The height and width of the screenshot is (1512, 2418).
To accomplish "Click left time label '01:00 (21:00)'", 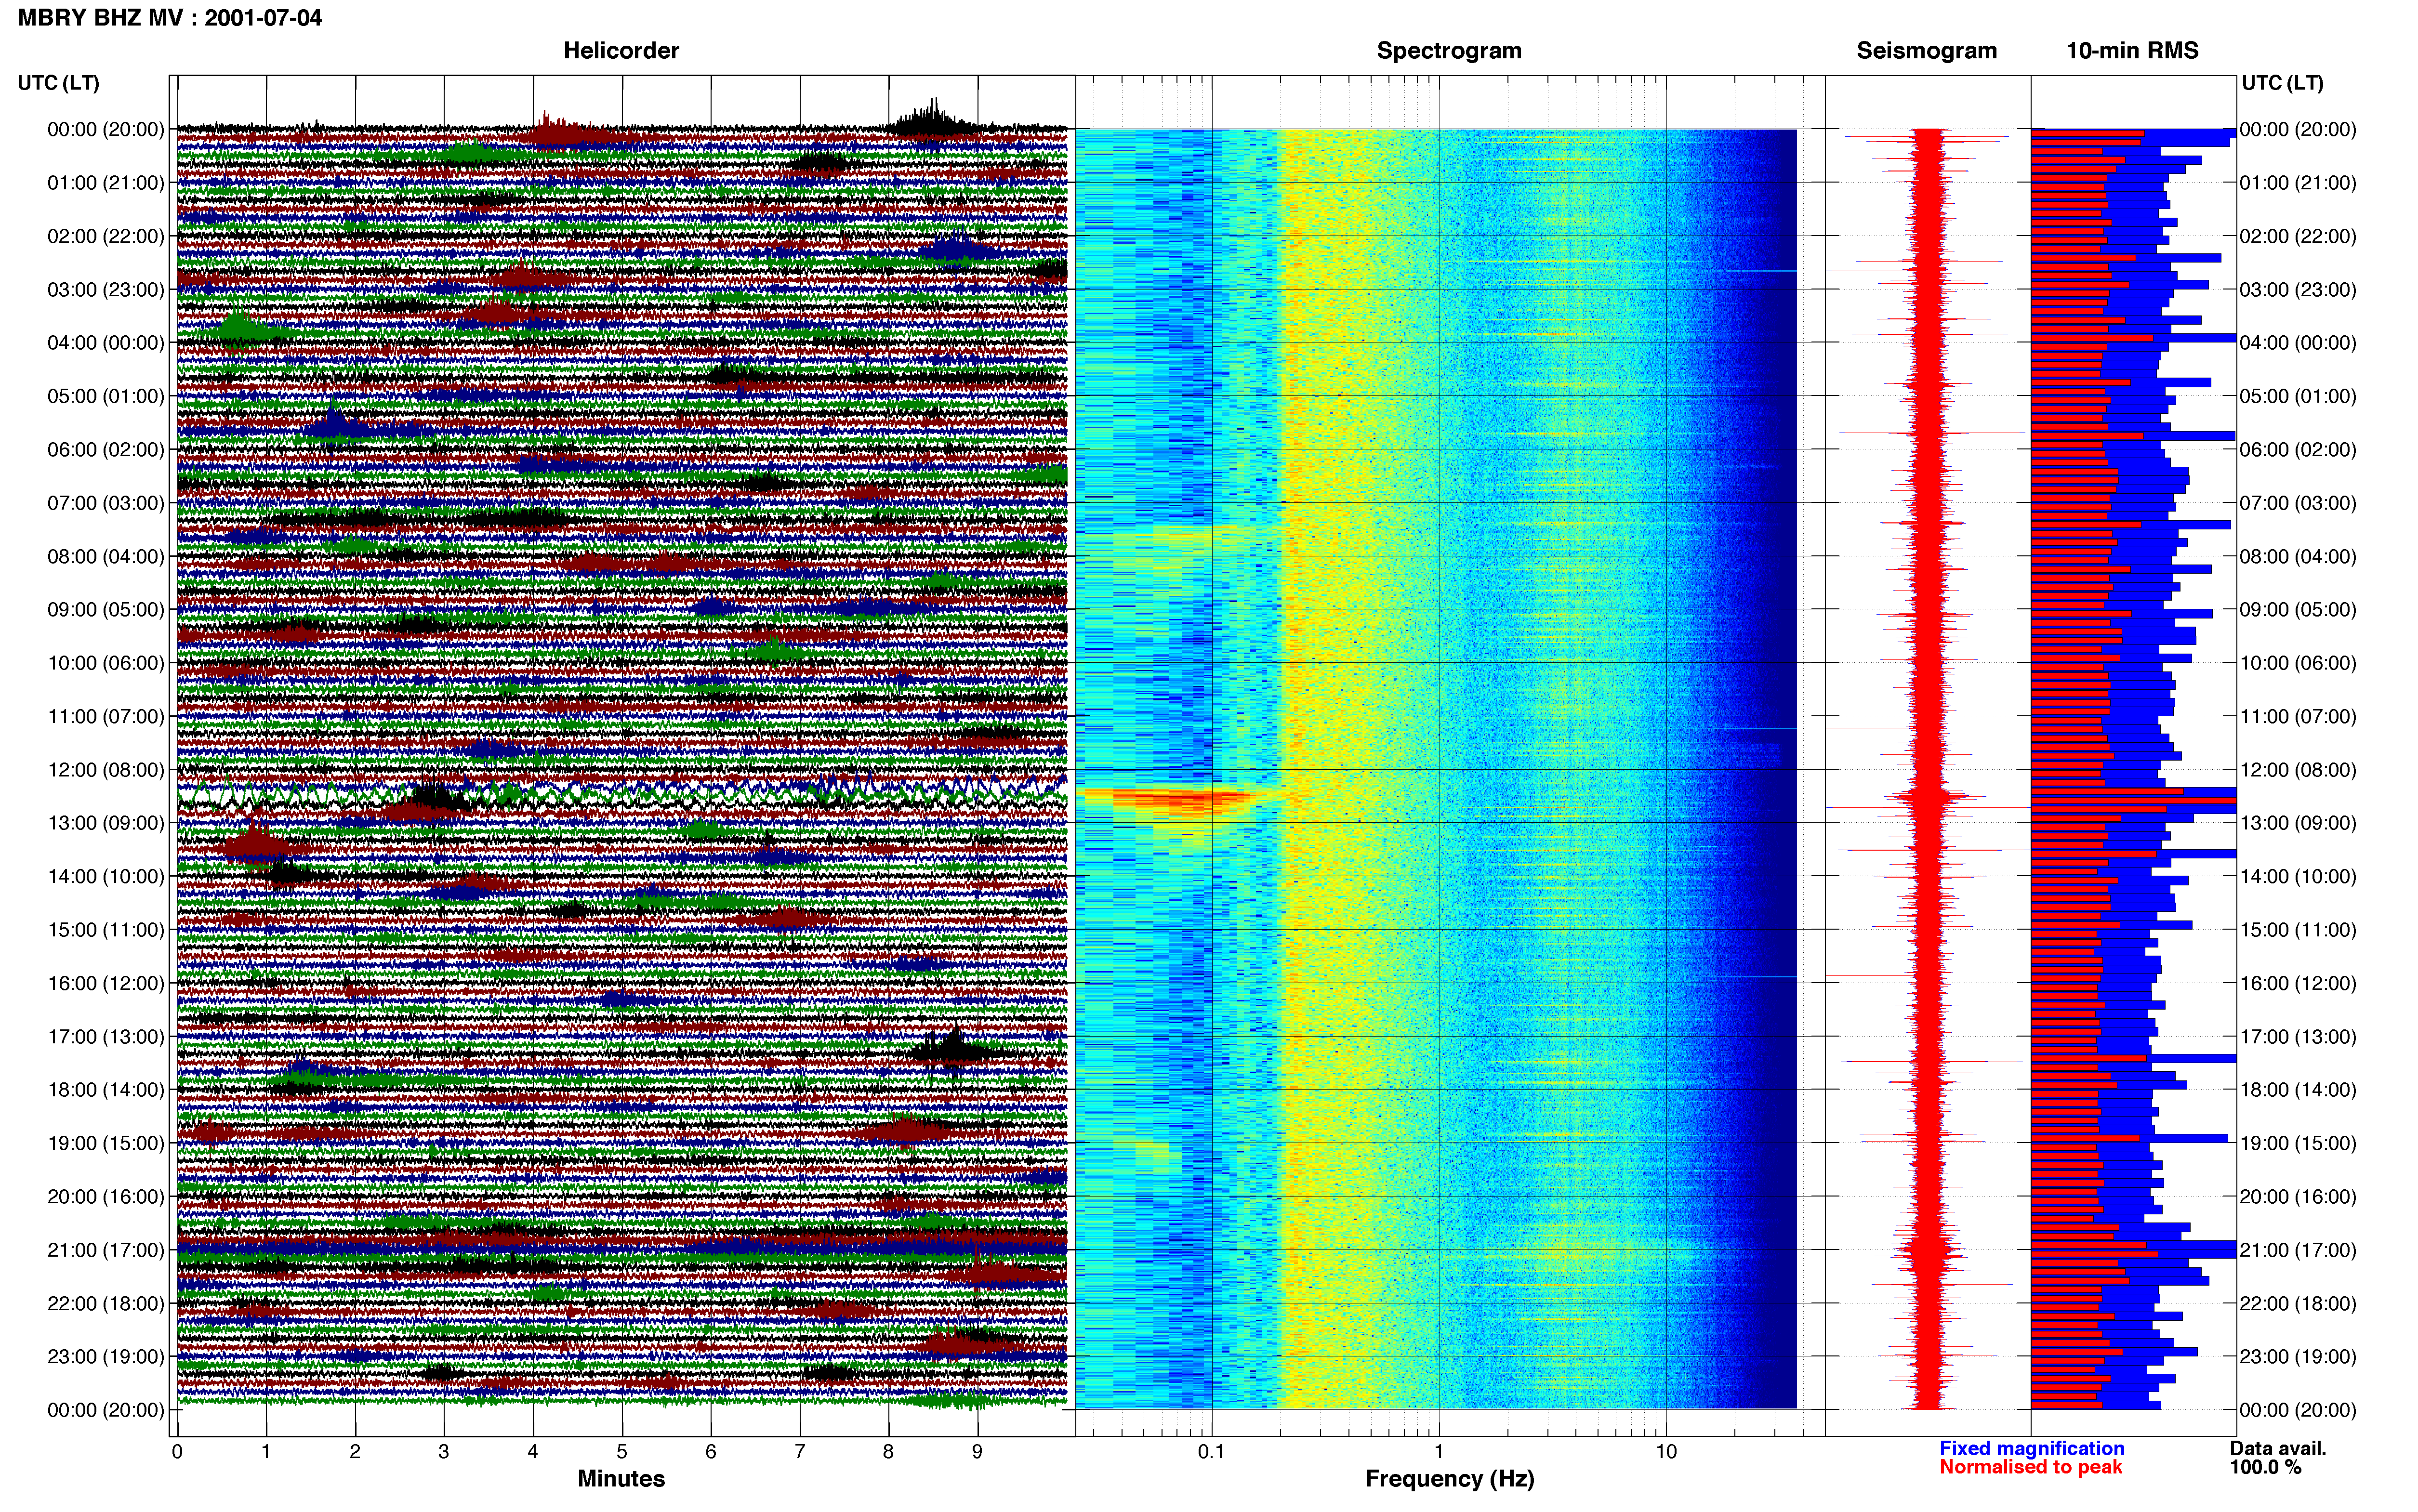I will coord(106,182).
